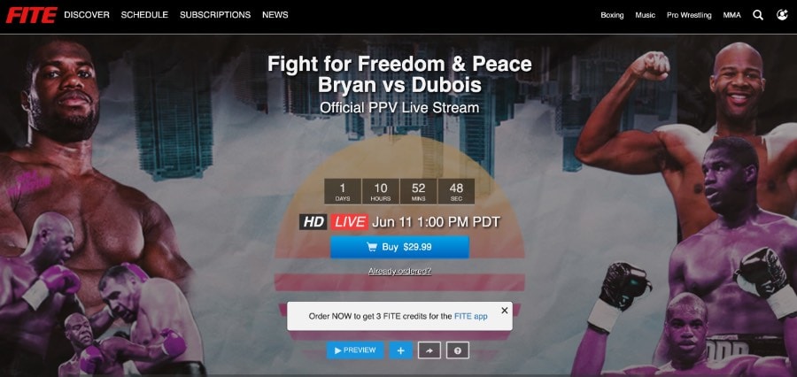Select the Music category
Viewport: 797px width, 377px height.
[645, 15]
